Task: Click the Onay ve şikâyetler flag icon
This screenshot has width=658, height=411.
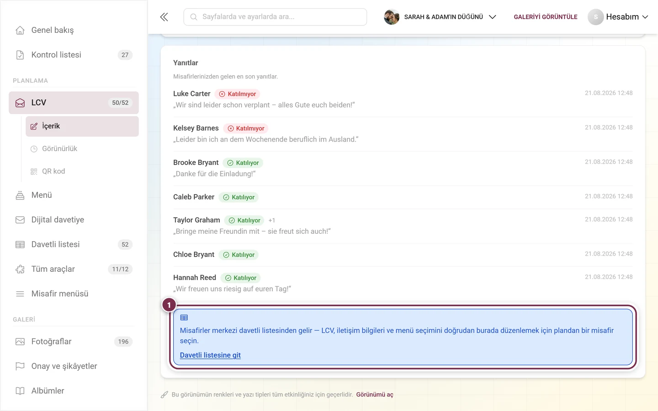Action: (x=20, y=366)
